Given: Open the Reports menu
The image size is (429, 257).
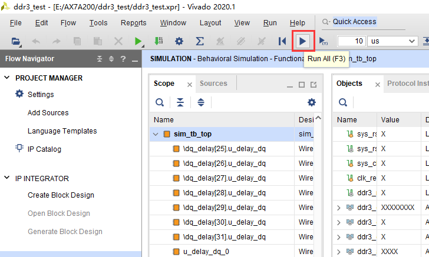Looking at the screenshot, I should point(134,23).
